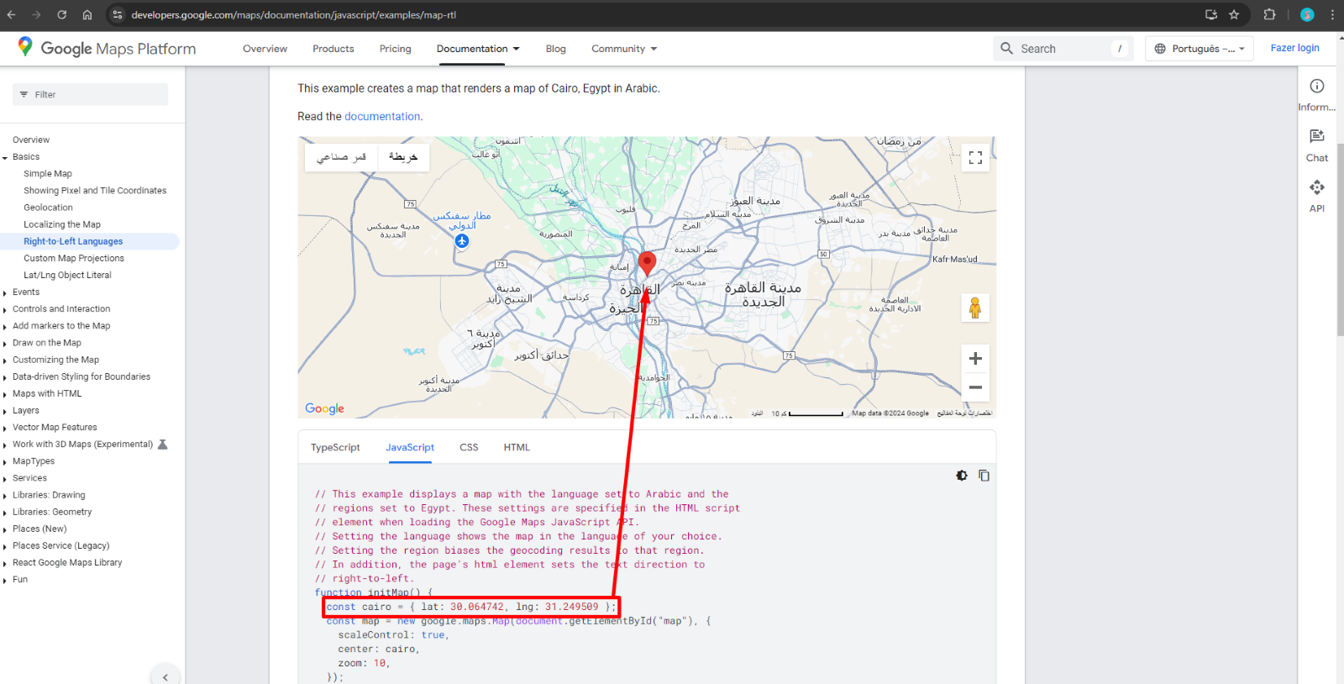Open Showing Pixel and Tile Coordinates
1344x684 pixels.
point(95,191)
